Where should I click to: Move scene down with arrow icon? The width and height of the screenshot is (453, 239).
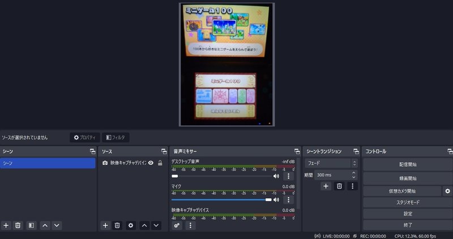(x=57, y=225)
